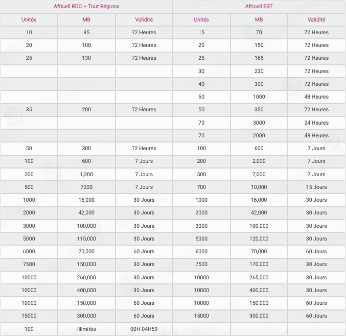Select the 170,000 MB cell
Image resolution: width=346 pixels, height=336 pixels.
259,264
